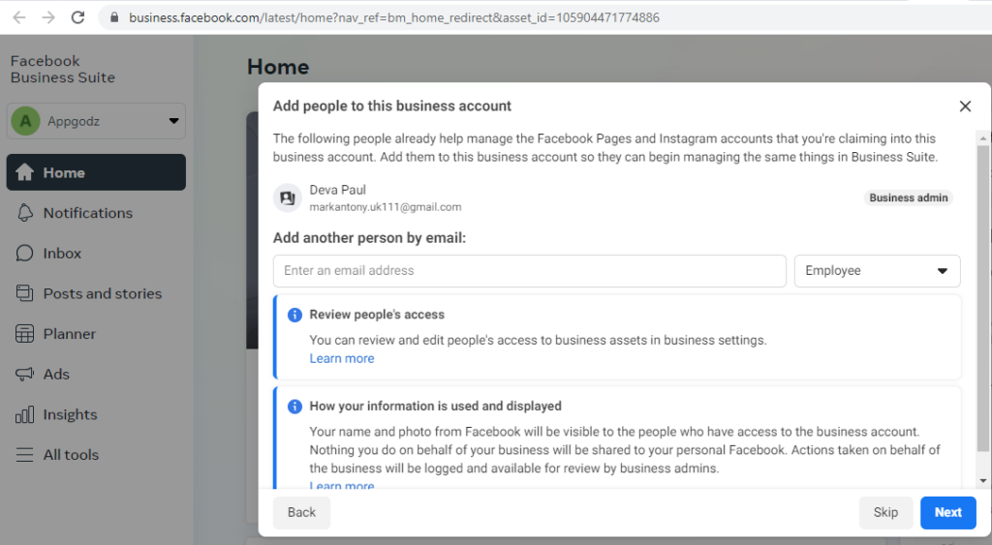Image resolution: width=992 pixels, height=545 pixels.
Task: Click the Business admin role badge
Action: [x=909, y=197]
